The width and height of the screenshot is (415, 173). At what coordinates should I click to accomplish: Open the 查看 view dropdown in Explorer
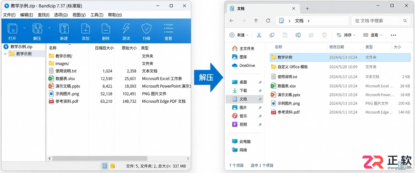[x=373, y=35]
